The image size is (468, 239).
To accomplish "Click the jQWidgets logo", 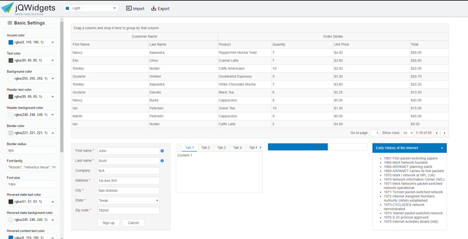I will 29,8.
